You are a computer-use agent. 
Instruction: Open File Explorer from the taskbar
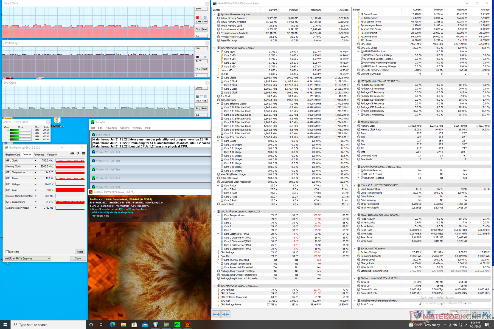point(123,325)
